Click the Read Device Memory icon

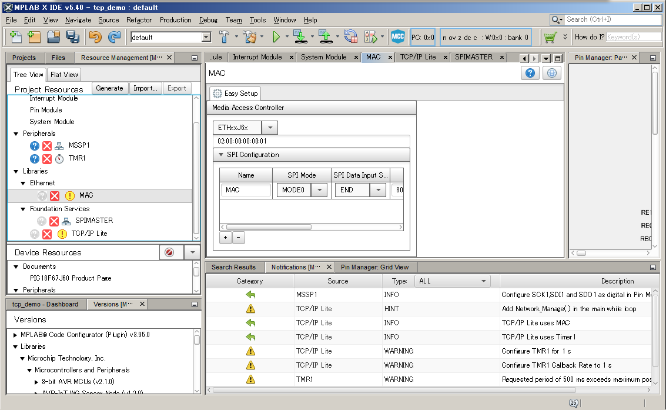pos(326,37)
